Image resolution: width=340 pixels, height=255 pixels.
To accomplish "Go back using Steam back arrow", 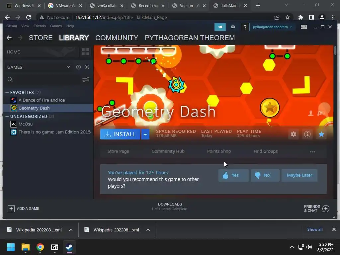I will (9, 38).
